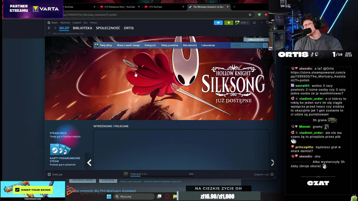Show the previous featured carousel item arrow

[89, 163]
